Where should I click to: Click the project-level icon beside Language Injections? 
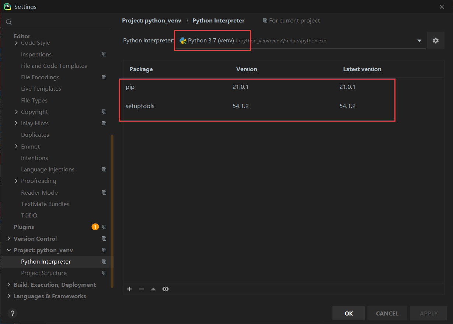tap(104, 169)
